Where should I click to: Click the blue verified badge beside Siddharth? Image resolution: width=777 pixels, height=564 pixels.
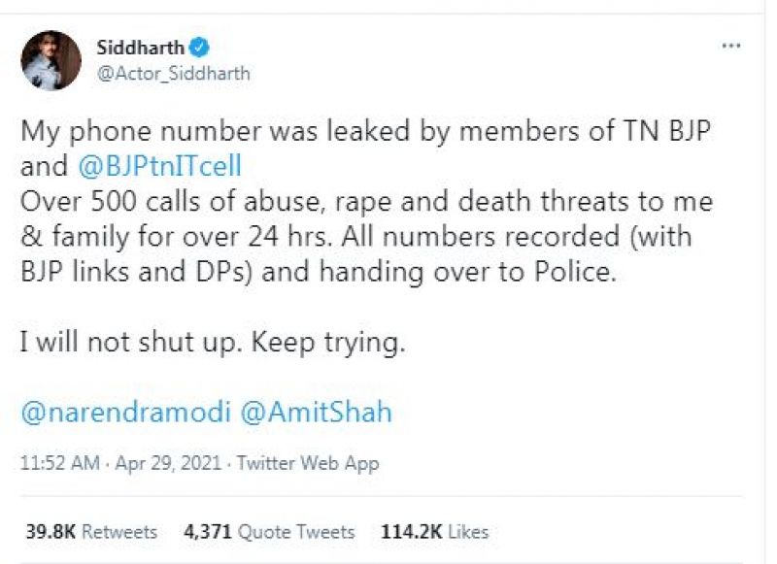pyautogui.click(x=201, y=46)
